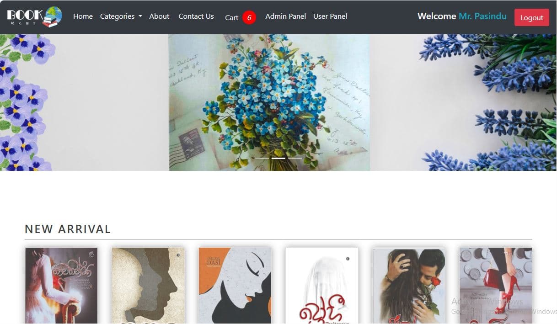Open the book with silhouette faces cover

(x=148, y=286)
